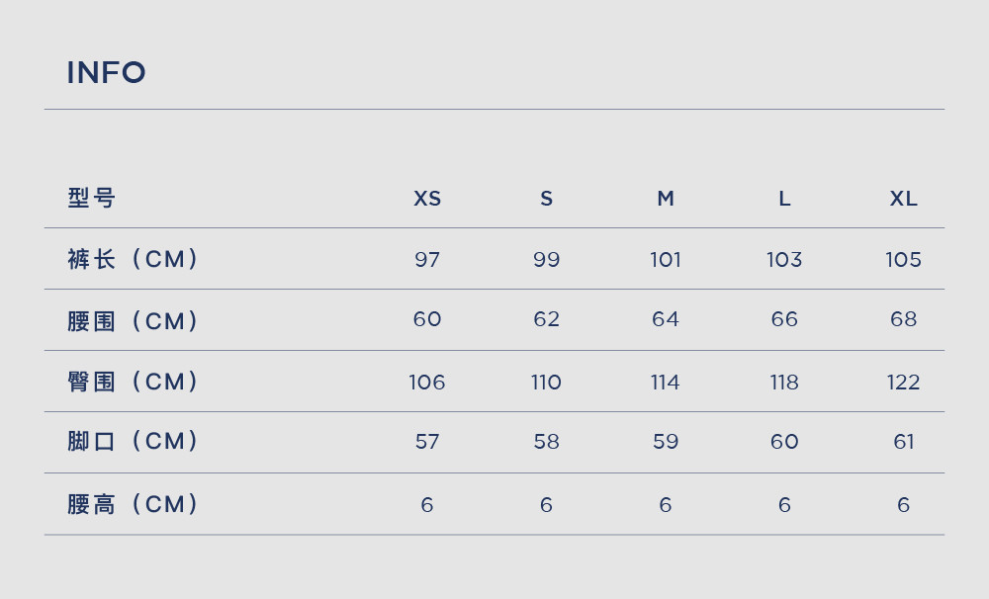989x599 pixels.
Task: Select the S size column header
Action: [546, 199]
